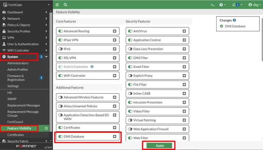Enable the Allow Unnamed Policies toggle
Viewport: 263px width, 150px height.
(60, 106)
